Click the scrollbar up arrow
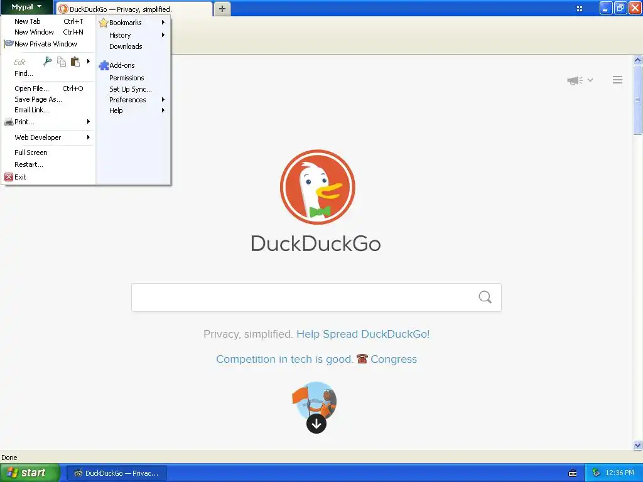 click(x=637, y=60)
